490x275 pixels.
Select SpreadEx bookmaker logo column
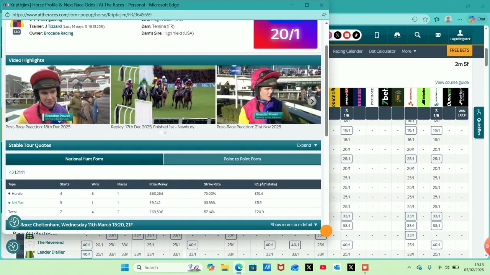coord(346,97)
